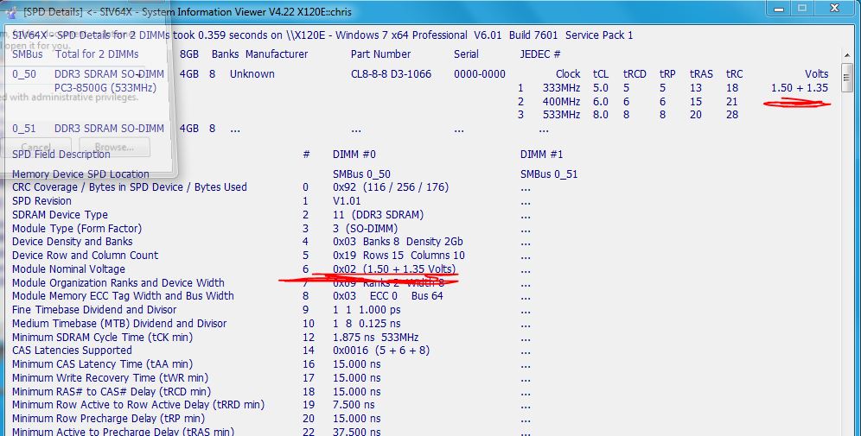
Task: Click '0x03 ECC 0 Bus 64' value
Action: pyautogui.click(x=387, y=296)
